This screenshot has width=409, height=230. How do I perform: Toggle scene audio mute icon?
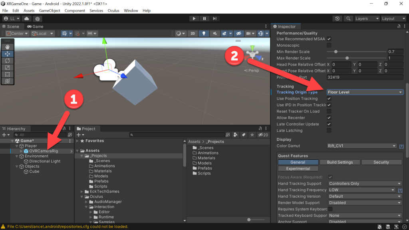pos(214,34)
